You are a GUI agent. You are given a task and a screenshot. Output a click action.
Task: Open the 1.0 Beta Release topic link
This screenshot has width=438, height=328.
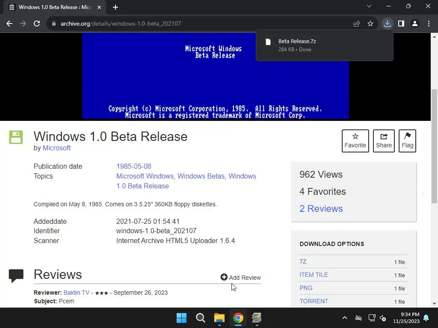142,186
